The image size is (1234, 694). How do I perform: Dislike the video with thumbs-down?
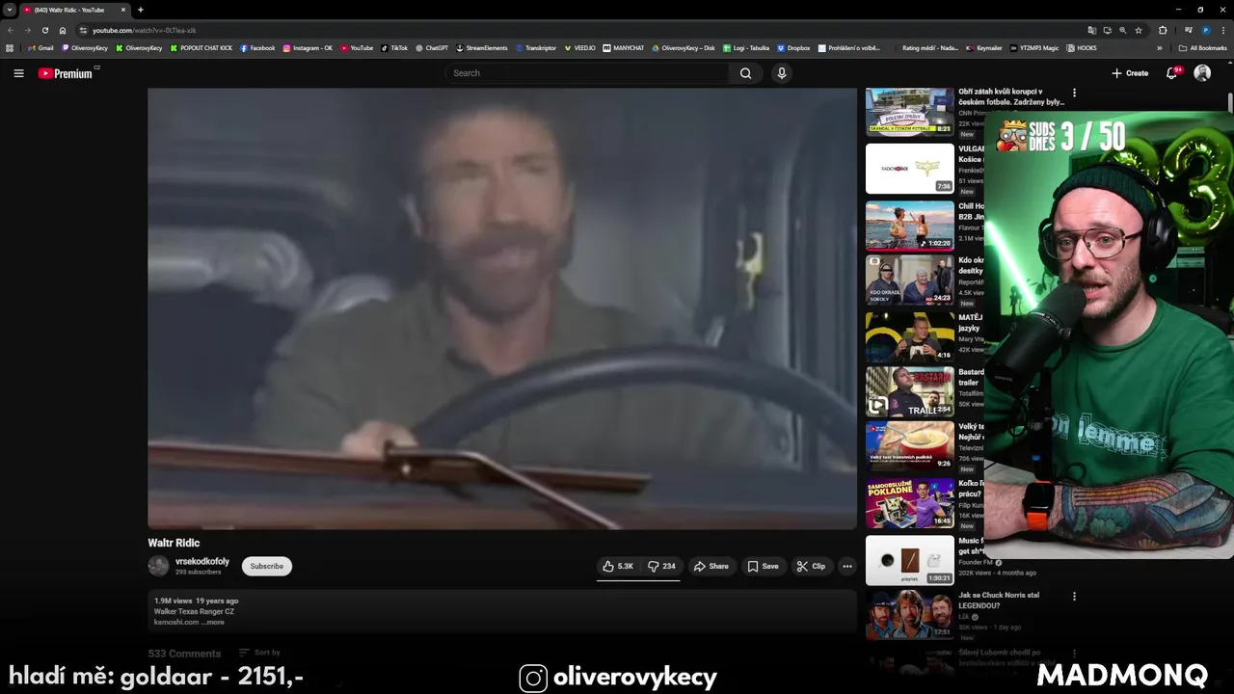661,567
